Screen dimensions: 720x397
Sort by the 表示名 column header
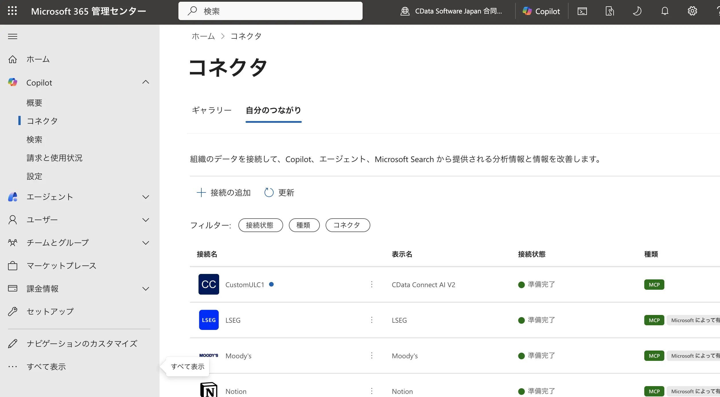[x=402, y=254]
